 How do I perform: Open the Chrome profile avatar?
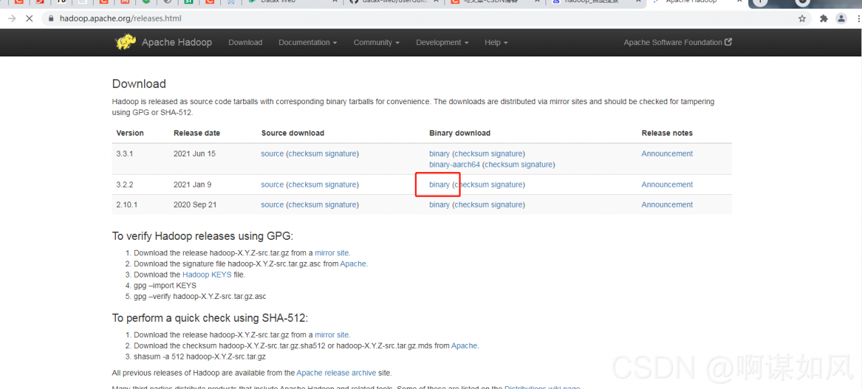[x=841, y=19]
